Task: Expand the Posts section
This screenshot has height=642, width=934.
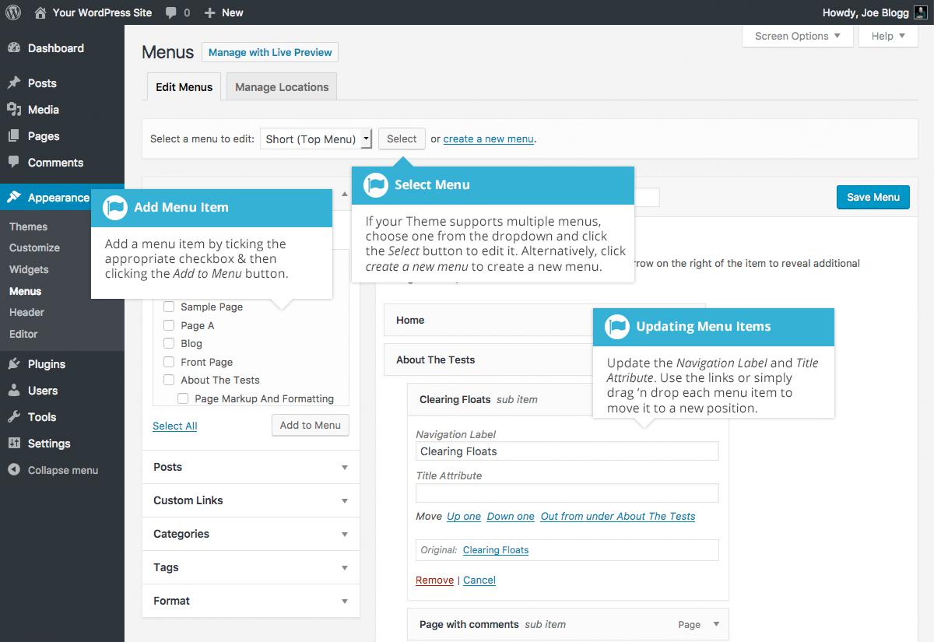Action: point(251,467)
